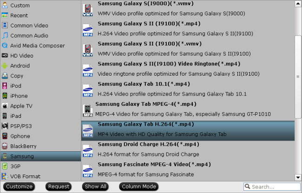This screenshot has width=302, height=193.
Task: Click the Copy category icon
Action: point(5,76)
